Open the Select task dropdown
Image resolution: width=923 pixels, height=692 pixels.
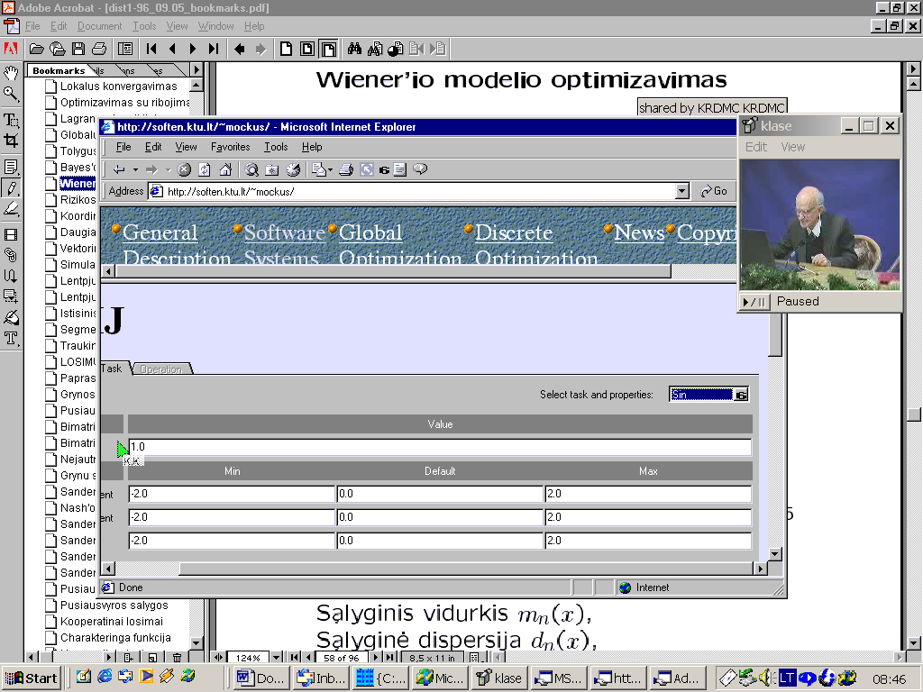tap(741, 395)
